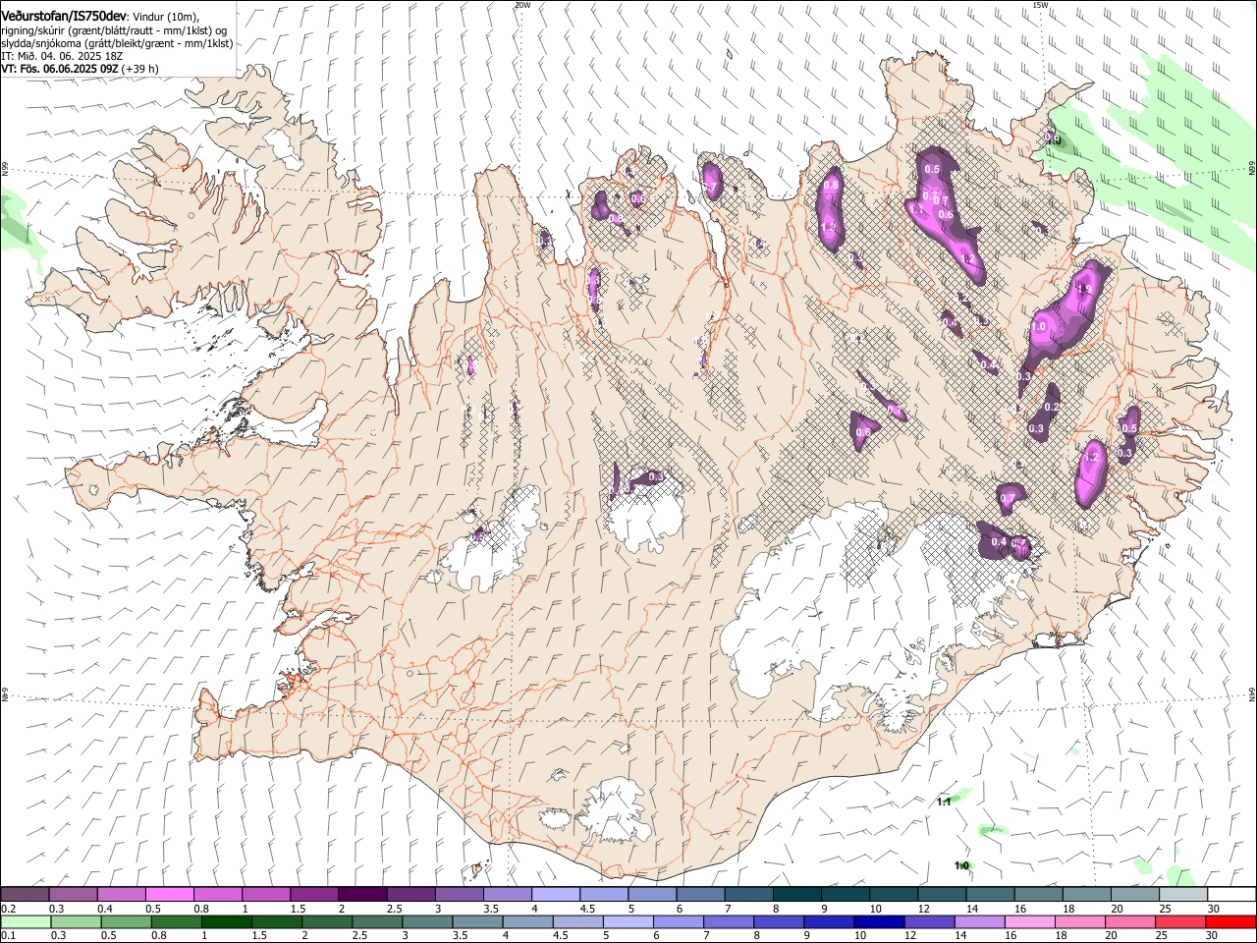
Task: Select the light pink 16 swatch on the rain scale
Action: coord(1030,921)
